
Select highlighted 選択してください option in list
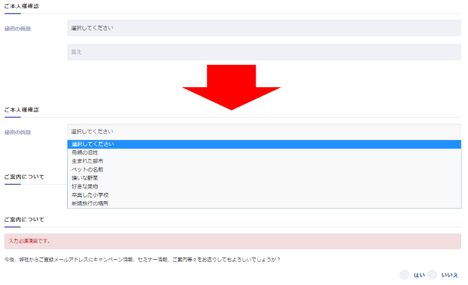coord(264,144)
